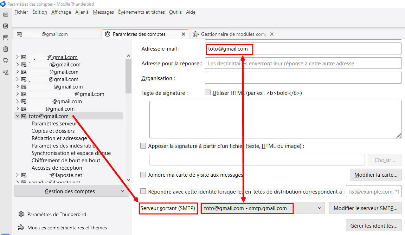Open the Fichier menu
Screen dimensions: 405x235
21,12
